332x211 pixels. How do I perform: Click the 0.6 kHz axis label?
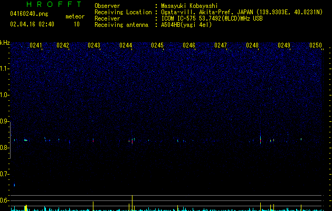(x=4, y=200)
